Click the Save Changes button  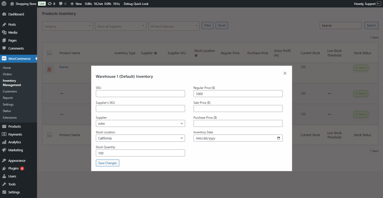point(107,163)
